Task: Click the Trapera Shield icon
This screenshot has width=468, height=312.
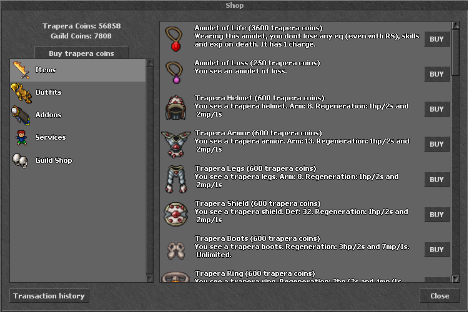Action: (176, 214)
